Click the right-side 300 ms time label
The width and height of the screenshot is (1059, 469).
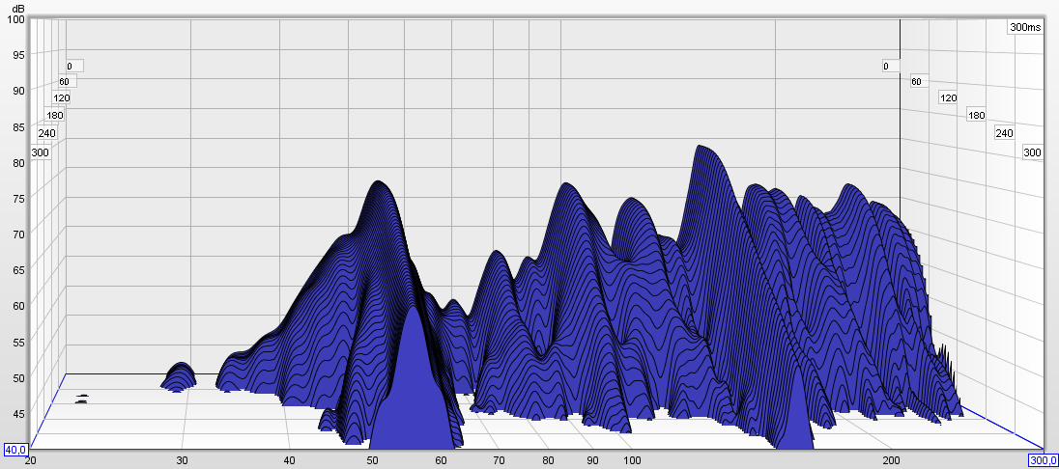click(x=1033, y=153)
